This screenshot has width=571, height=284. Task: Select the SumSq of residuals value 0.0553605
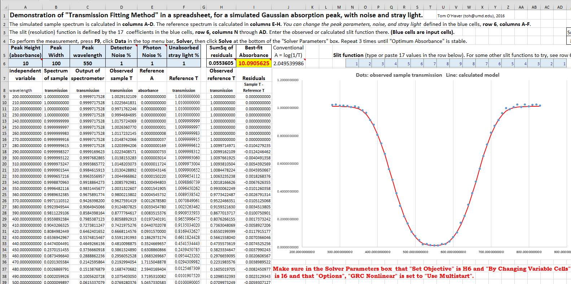tap(221, 63)
